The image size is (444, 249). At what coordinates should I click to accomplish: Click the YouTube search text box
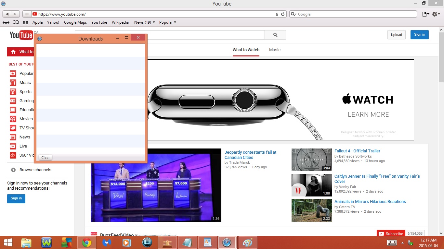(206, 35)
